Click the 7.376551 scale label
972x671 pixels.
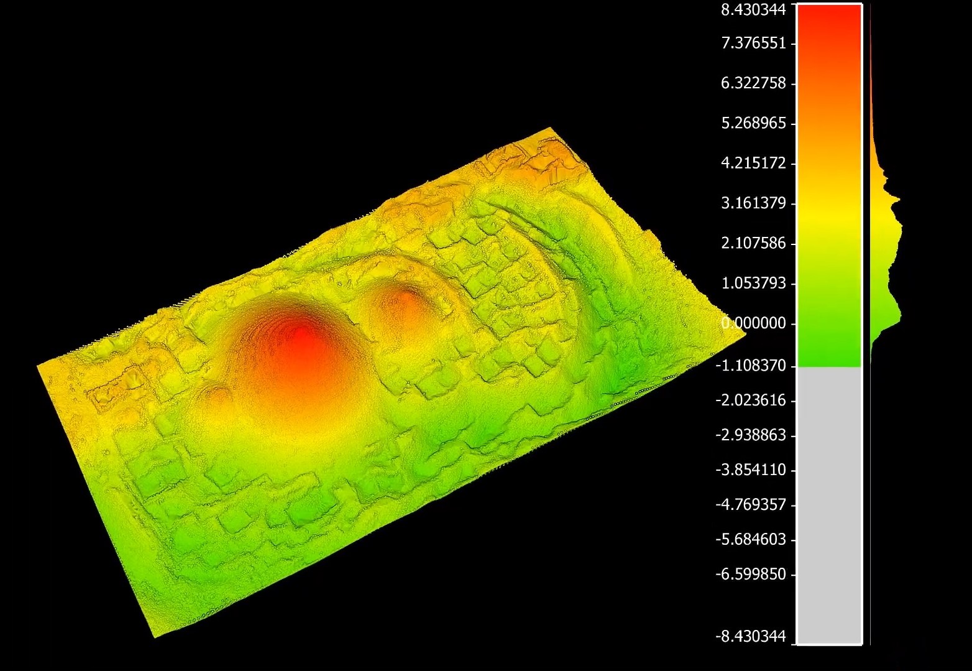[753, 44]
